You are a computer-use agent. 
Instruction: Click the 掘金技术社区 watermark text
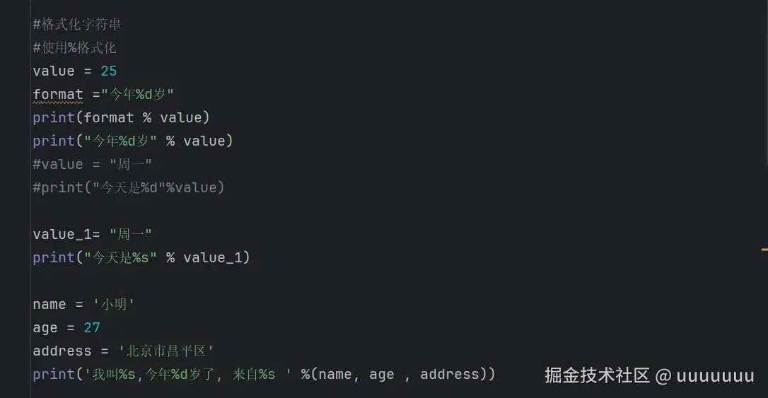(597, 375)
